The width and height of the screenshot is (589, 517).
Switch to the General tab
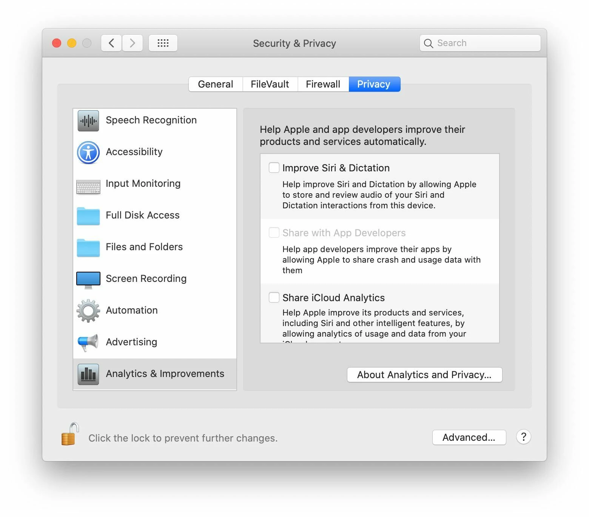[216, 84]
